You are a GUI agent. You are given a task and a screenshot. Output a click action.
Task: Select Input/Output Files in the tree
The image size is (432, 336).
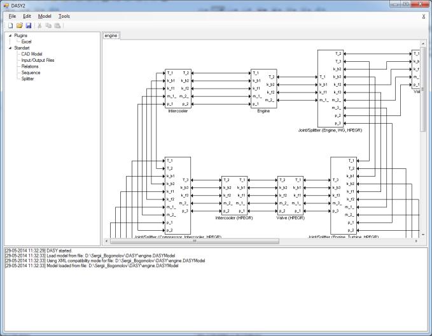click(38, 60)
